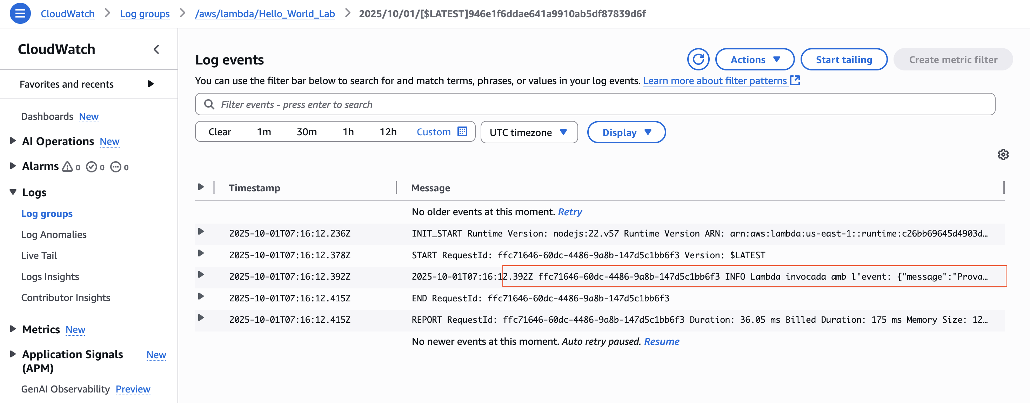Expand the INIT_START log event row

click(201, 232)
